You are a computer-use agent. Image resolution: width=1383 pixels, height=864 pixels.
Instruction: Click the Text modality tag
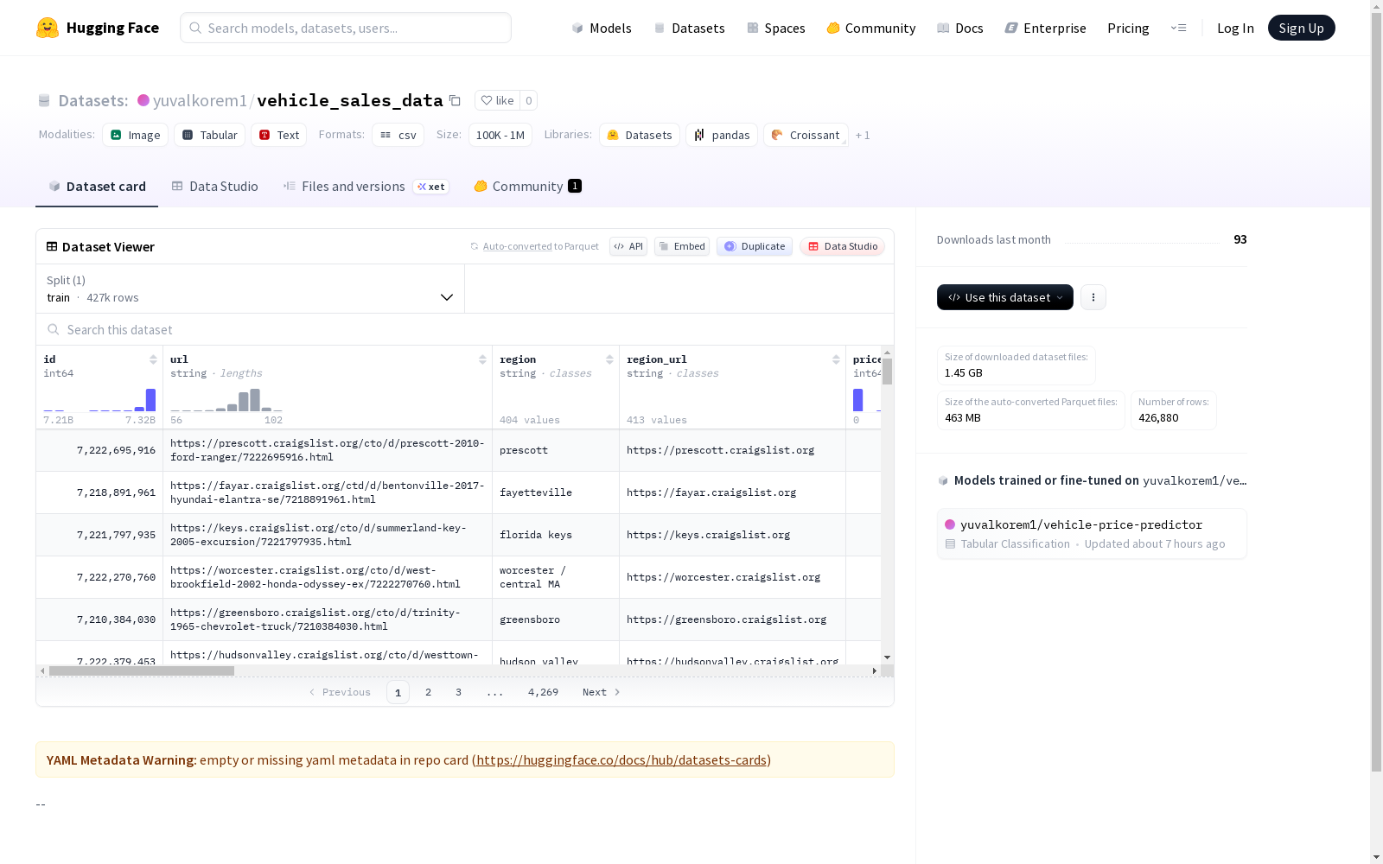coord(278,135)
